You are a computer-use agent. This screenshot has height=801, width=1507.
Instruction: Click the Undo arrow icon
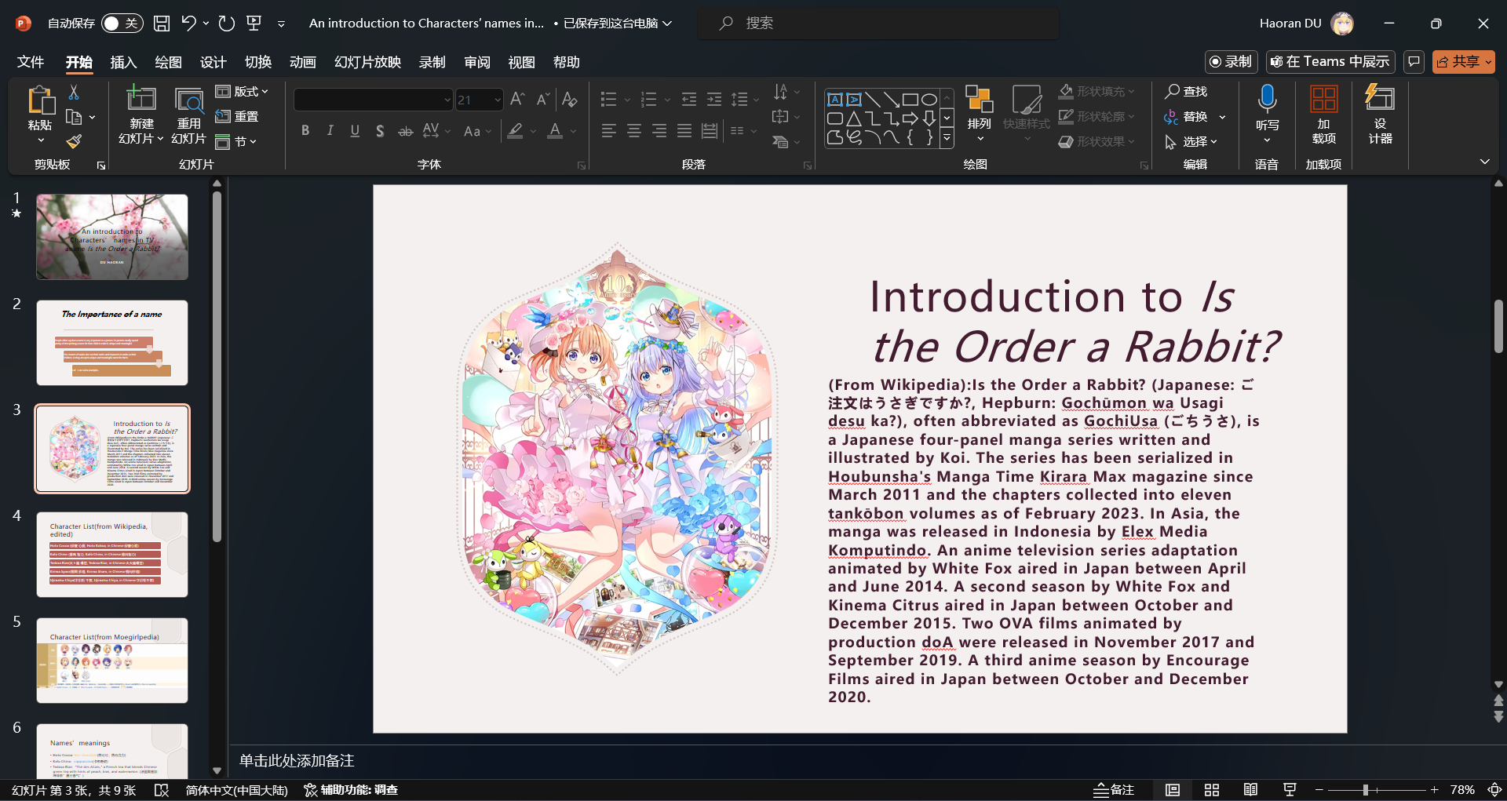click(188, 24)
